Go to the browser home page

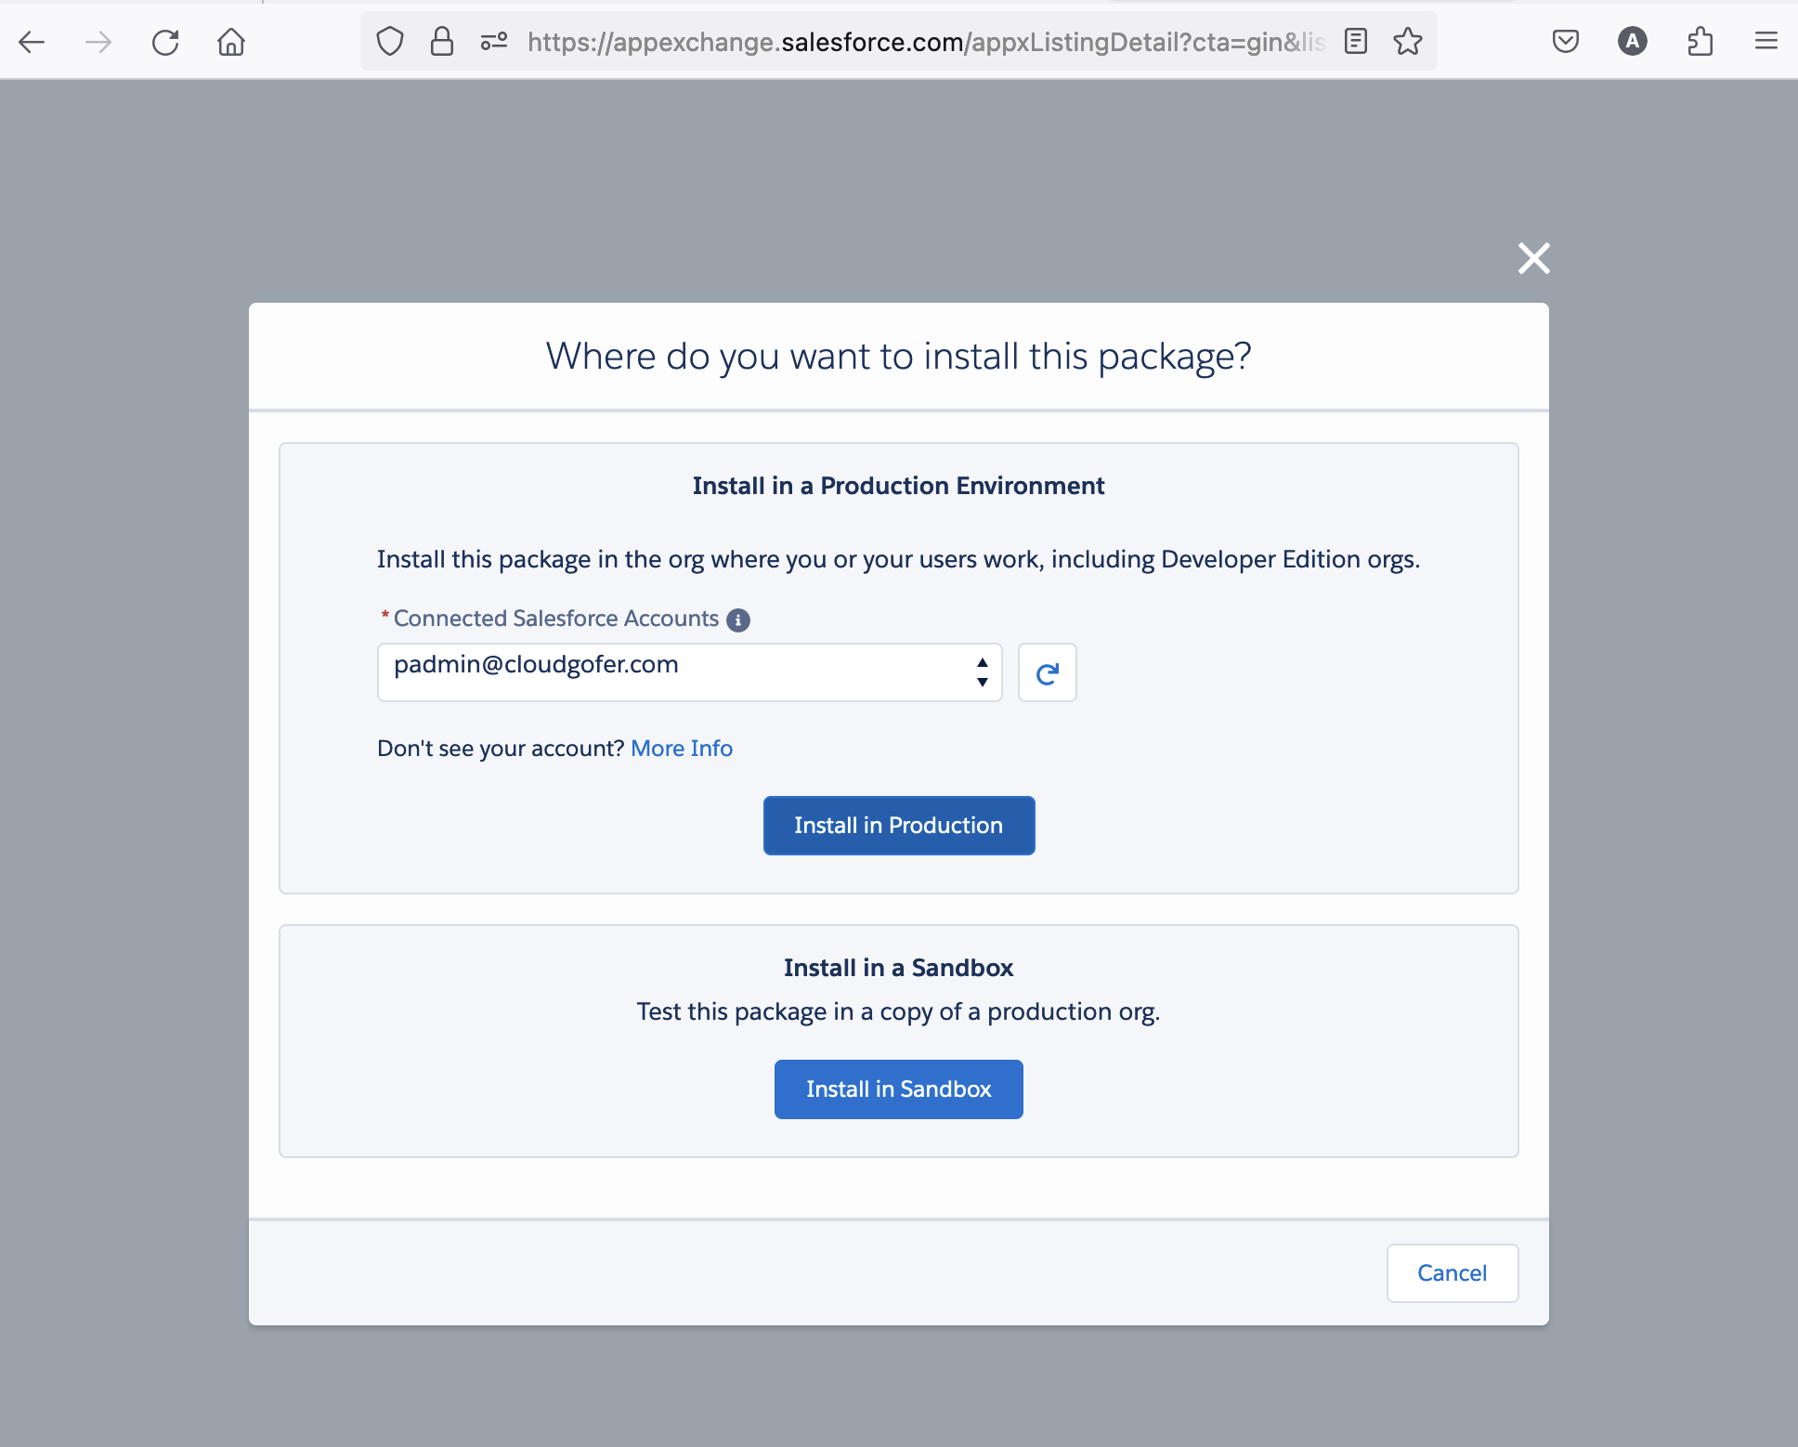pyautogui.click(x=231, y=41)
